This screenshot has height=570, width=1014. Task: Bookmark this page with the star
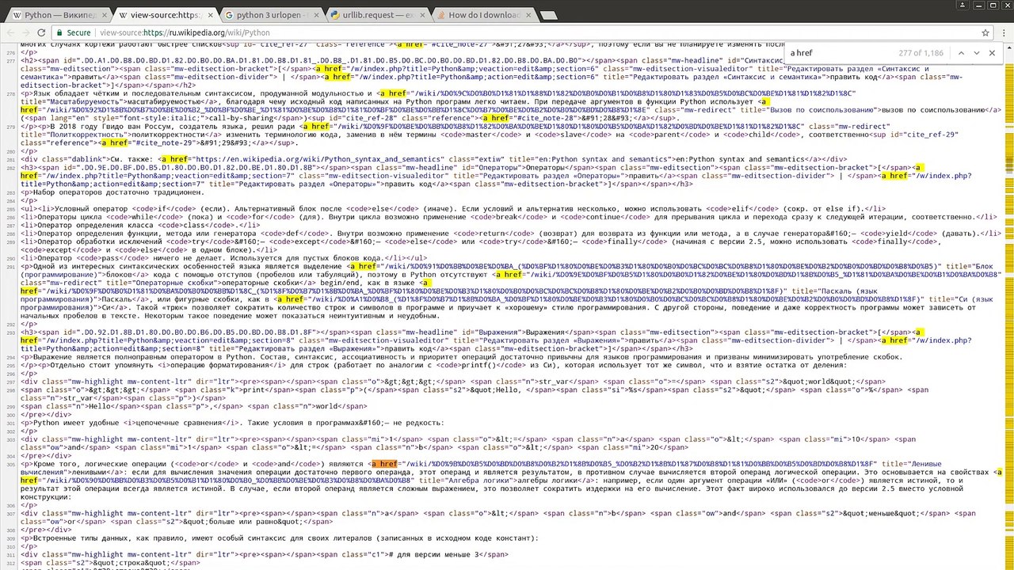click(985, 33)
